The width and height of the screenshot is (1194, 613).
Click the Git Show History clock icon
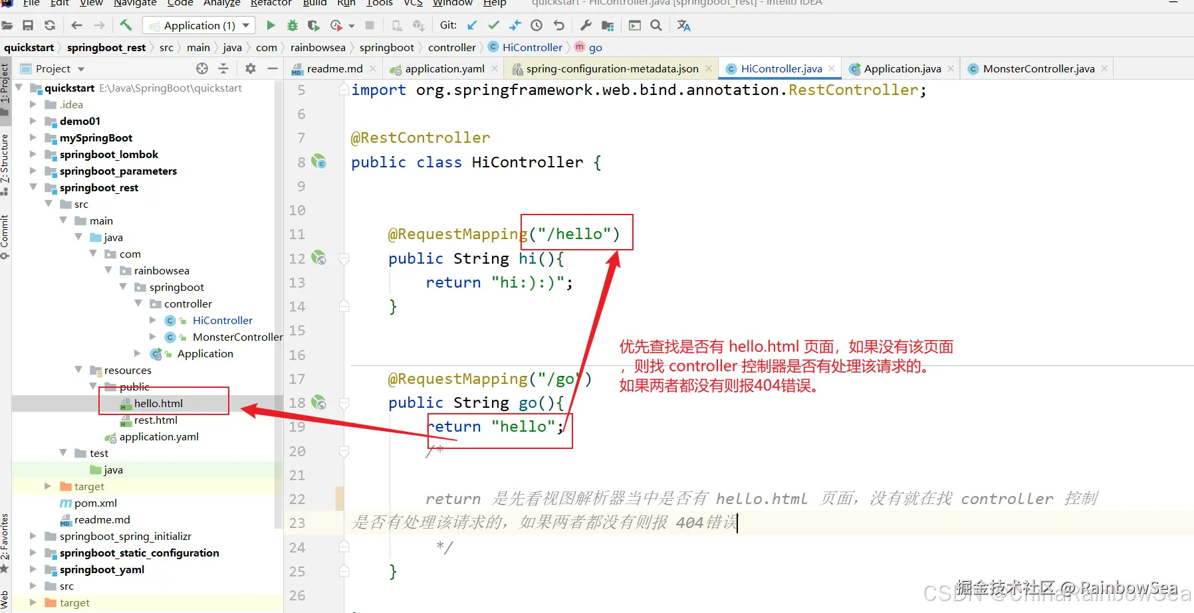537,25
